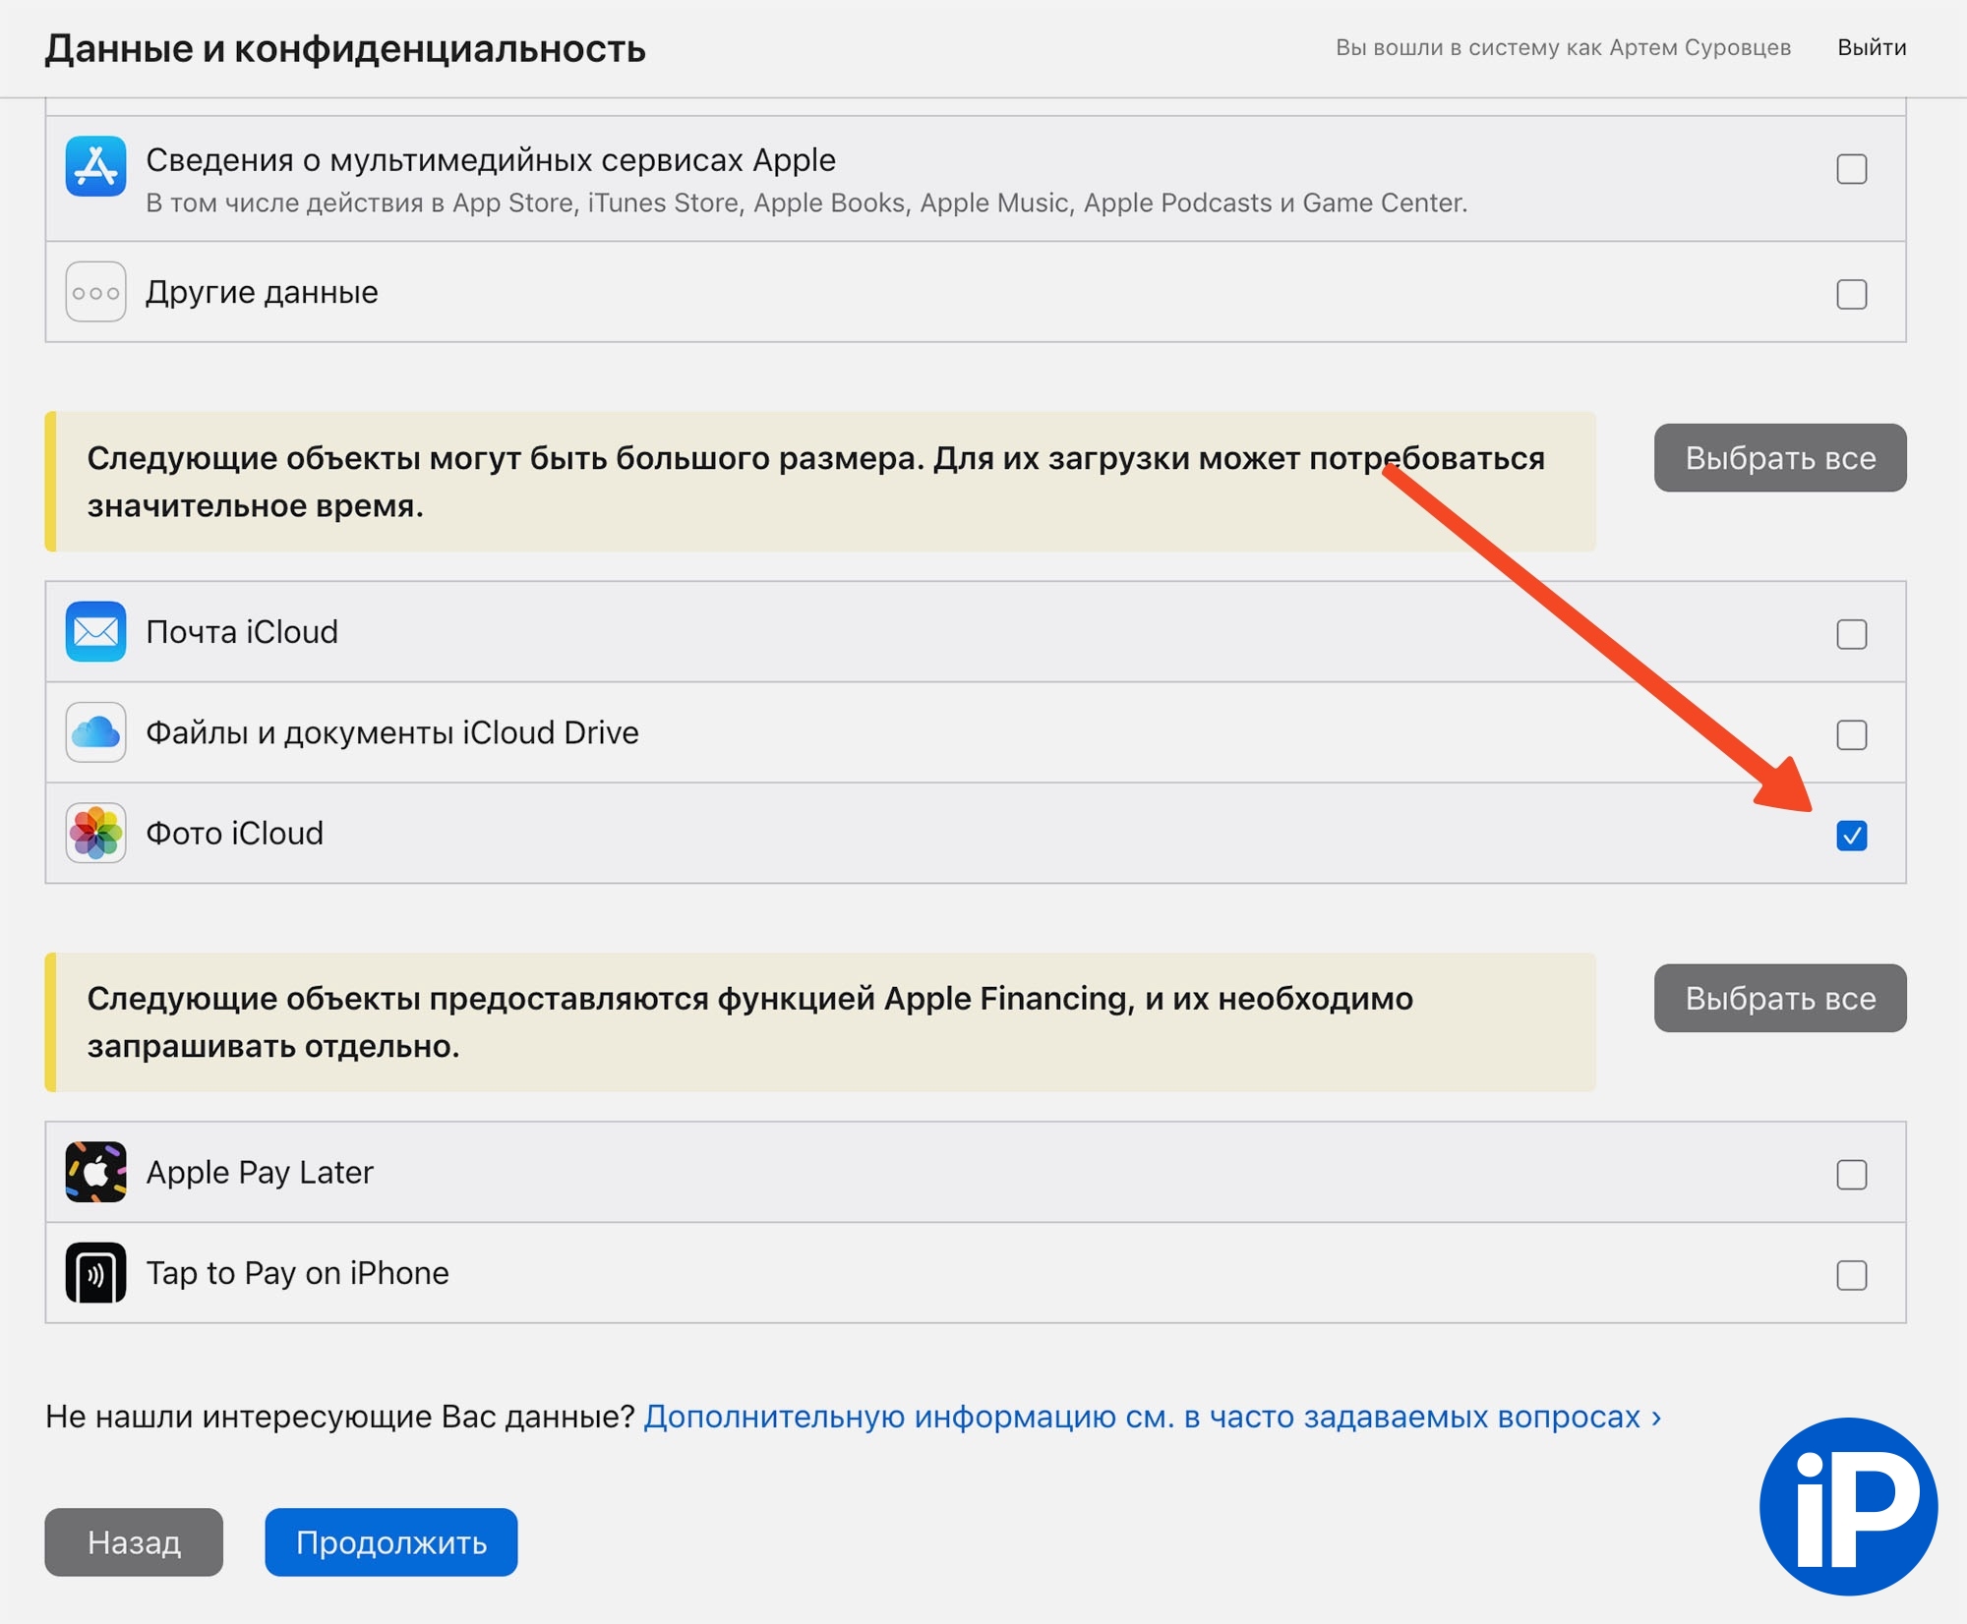Select the iCloud Drive files checkbox
The height and width of the screenshot is (1624, 1967).
coord(1851,734)
